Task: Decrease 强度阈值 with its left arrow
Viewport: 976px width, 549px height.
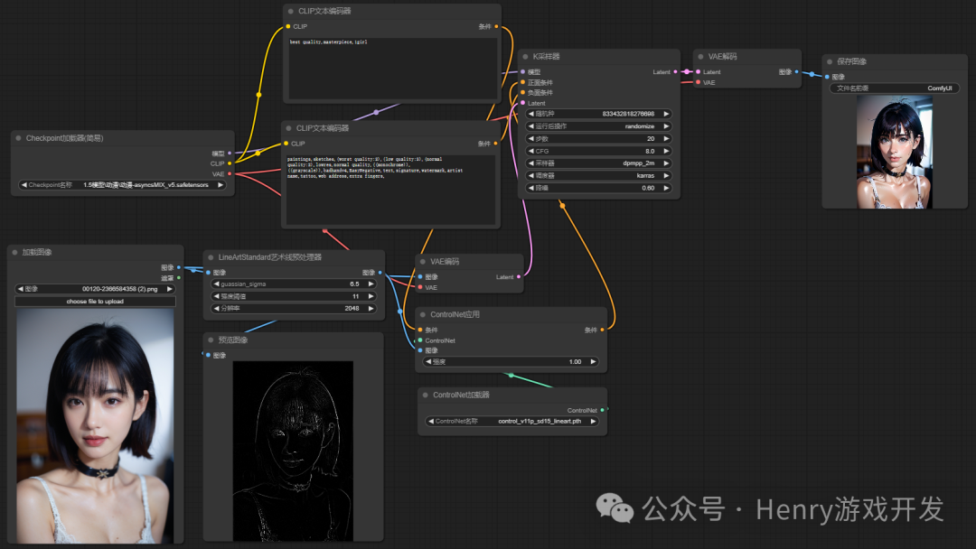Action: pos(217,296)
